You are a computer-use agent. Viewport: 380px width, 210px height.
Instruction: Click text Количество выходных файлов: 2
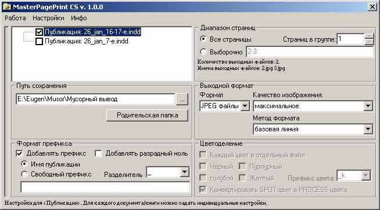[x=238, y=62]
